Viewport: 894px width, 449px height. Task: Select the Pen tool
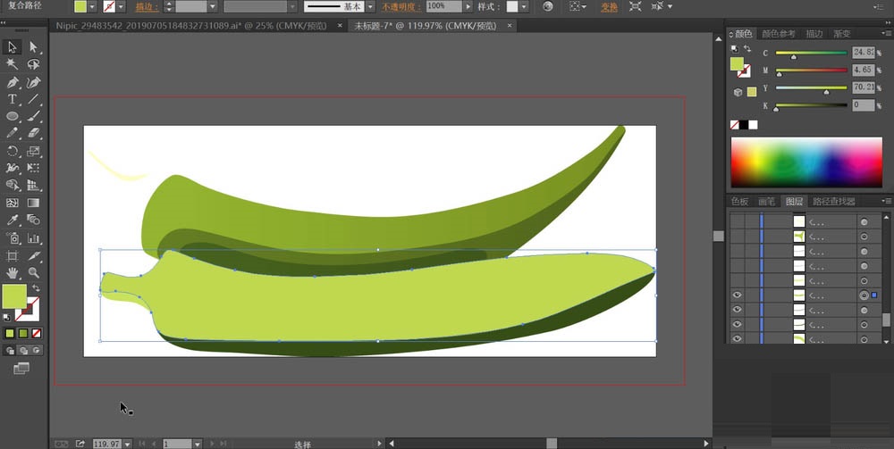coord(13,82)
